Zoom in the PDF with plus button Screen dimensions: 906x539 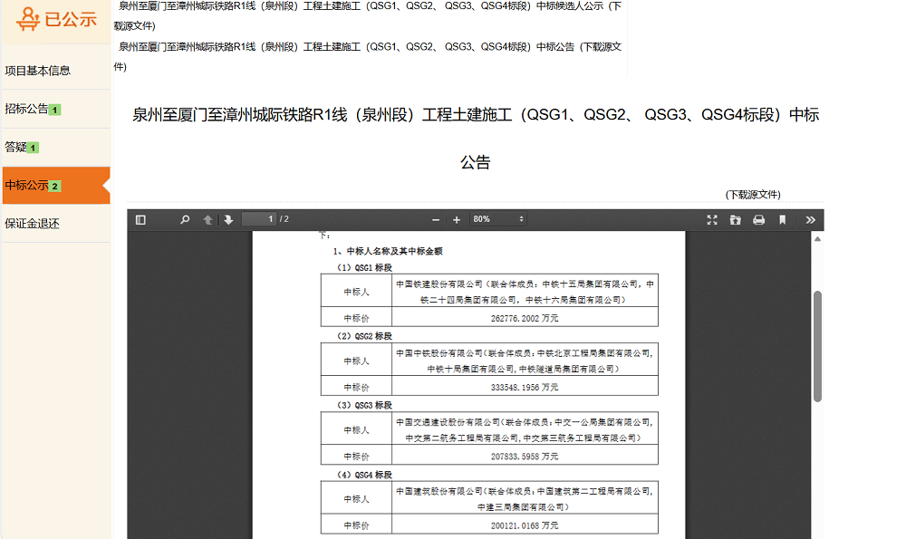[x=457, y=219]
